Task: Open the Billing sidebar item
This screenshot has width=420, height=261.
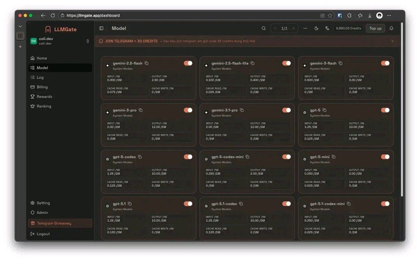Action: click(42, 87)
